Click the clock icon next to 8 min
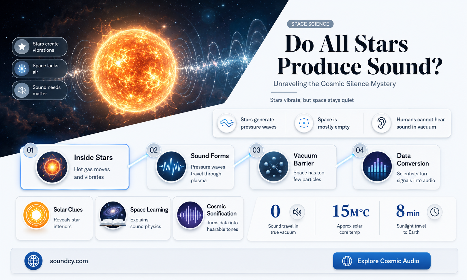 click(435, 212)
